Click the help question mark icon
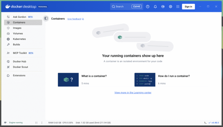Viewport: 223px width, 127px height. [x=148, y=6]
